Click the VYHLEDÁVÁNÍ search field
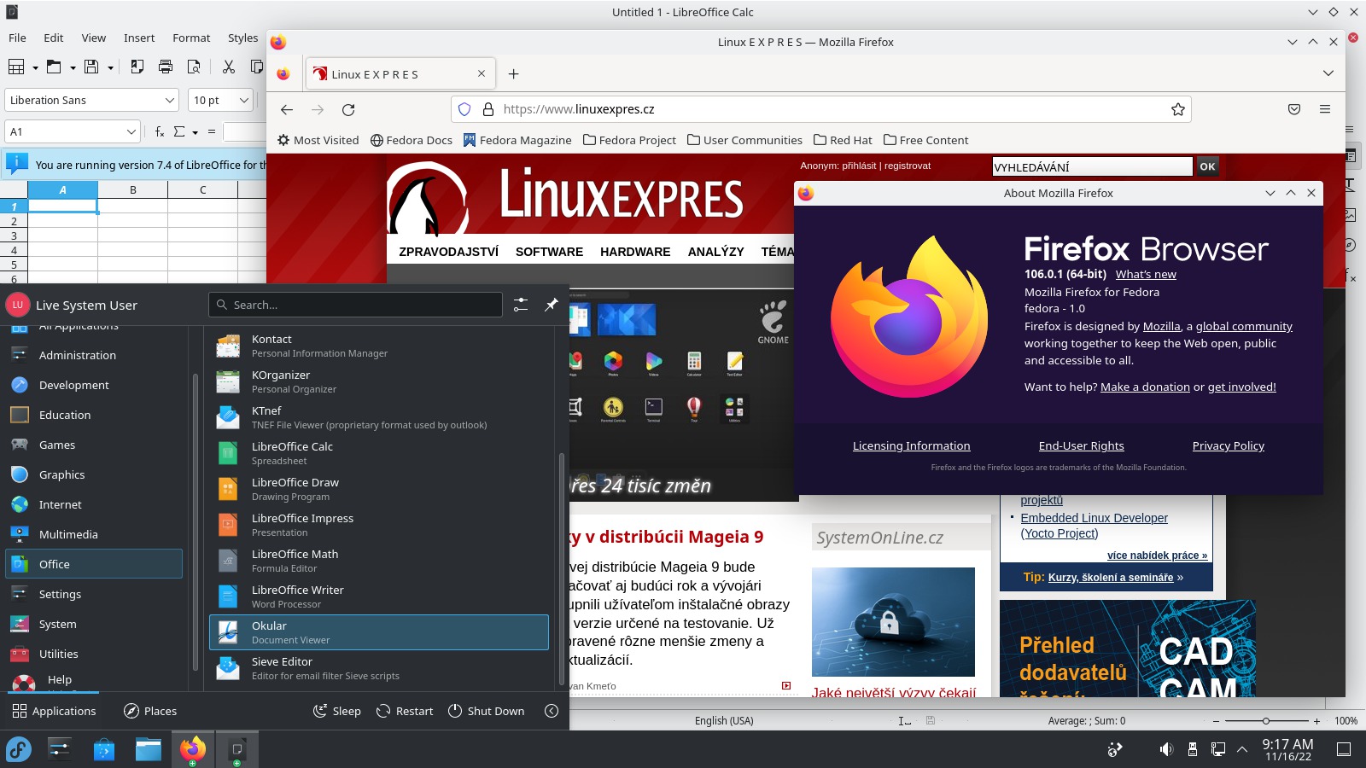The width and height of the screenshot is (1366, 768). 1092,166
